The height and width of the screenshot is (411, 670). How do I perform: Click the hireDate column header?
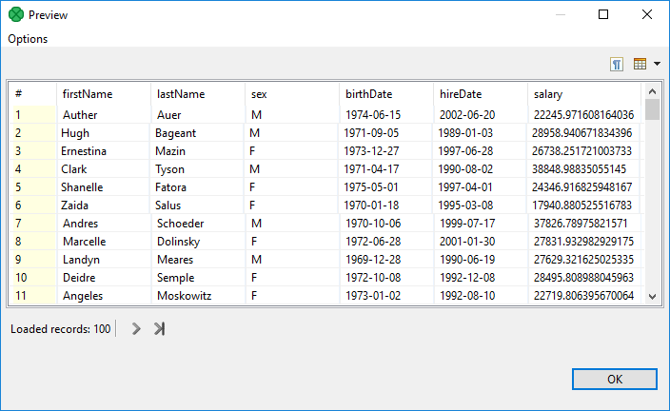(460, 94)
